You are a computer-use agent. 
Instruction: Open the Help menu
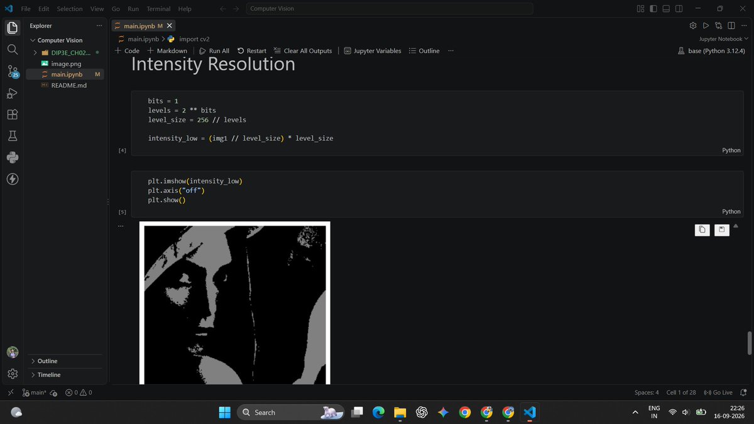[185, 9]
